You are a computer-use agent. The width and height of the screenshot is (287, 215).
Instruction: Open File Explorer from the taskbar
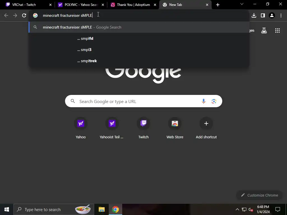[x=101, y=209]
